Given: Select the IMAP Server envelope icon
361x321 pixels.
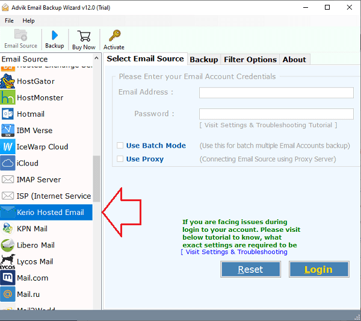Looking at the screenshot, I should coord(8,179).
